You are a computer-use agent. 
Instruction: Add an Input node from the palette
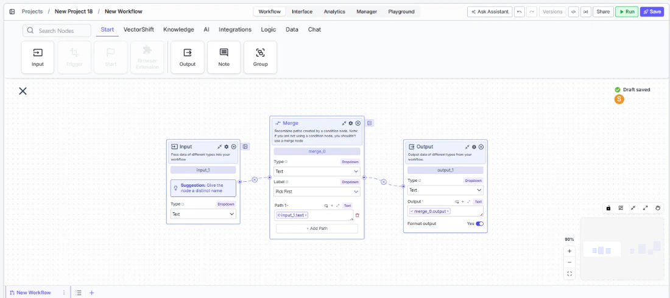38,57
